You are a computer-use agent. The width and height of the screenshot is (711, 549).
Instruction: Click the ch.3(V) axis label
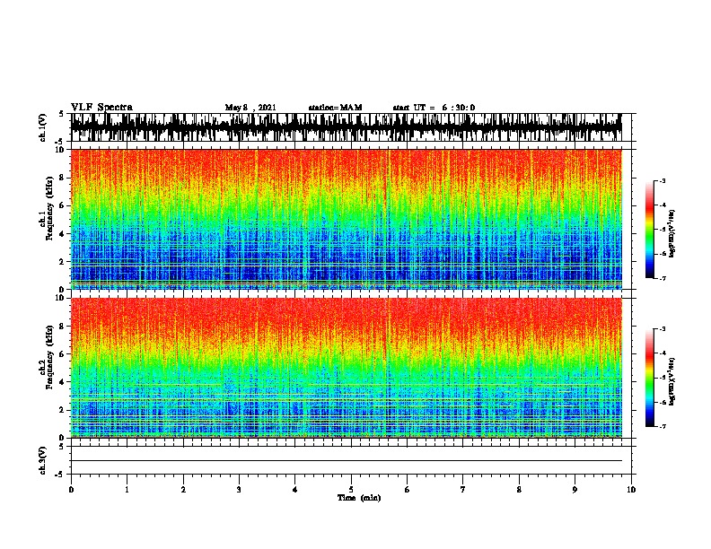click(x=43, y=460)
